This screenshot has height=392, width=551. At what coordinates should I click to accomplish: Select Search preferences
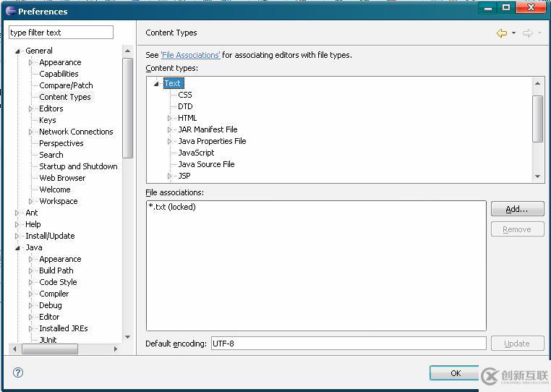[x=51, y=155]
